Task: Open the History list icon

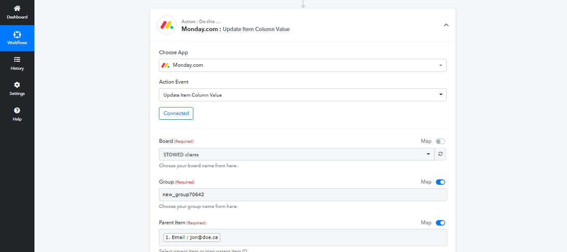Action: [17, 60]
